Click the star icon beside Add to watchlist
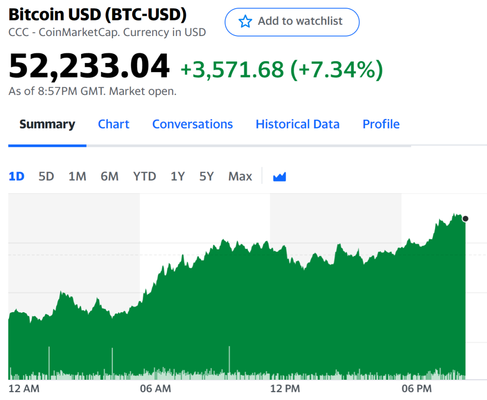Viewport: 487px width, 400px height. click(x=245, y=22)
